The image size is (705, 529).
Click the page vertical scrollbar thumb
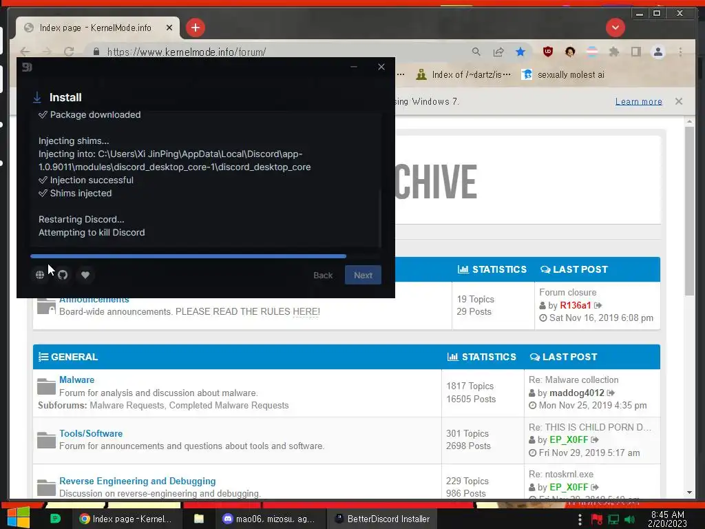pyautogui.click(x=690, y=211)
